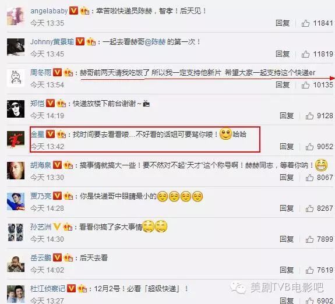Click thumbs-up on Johnny黄景瑜's comment

[305, 54]
